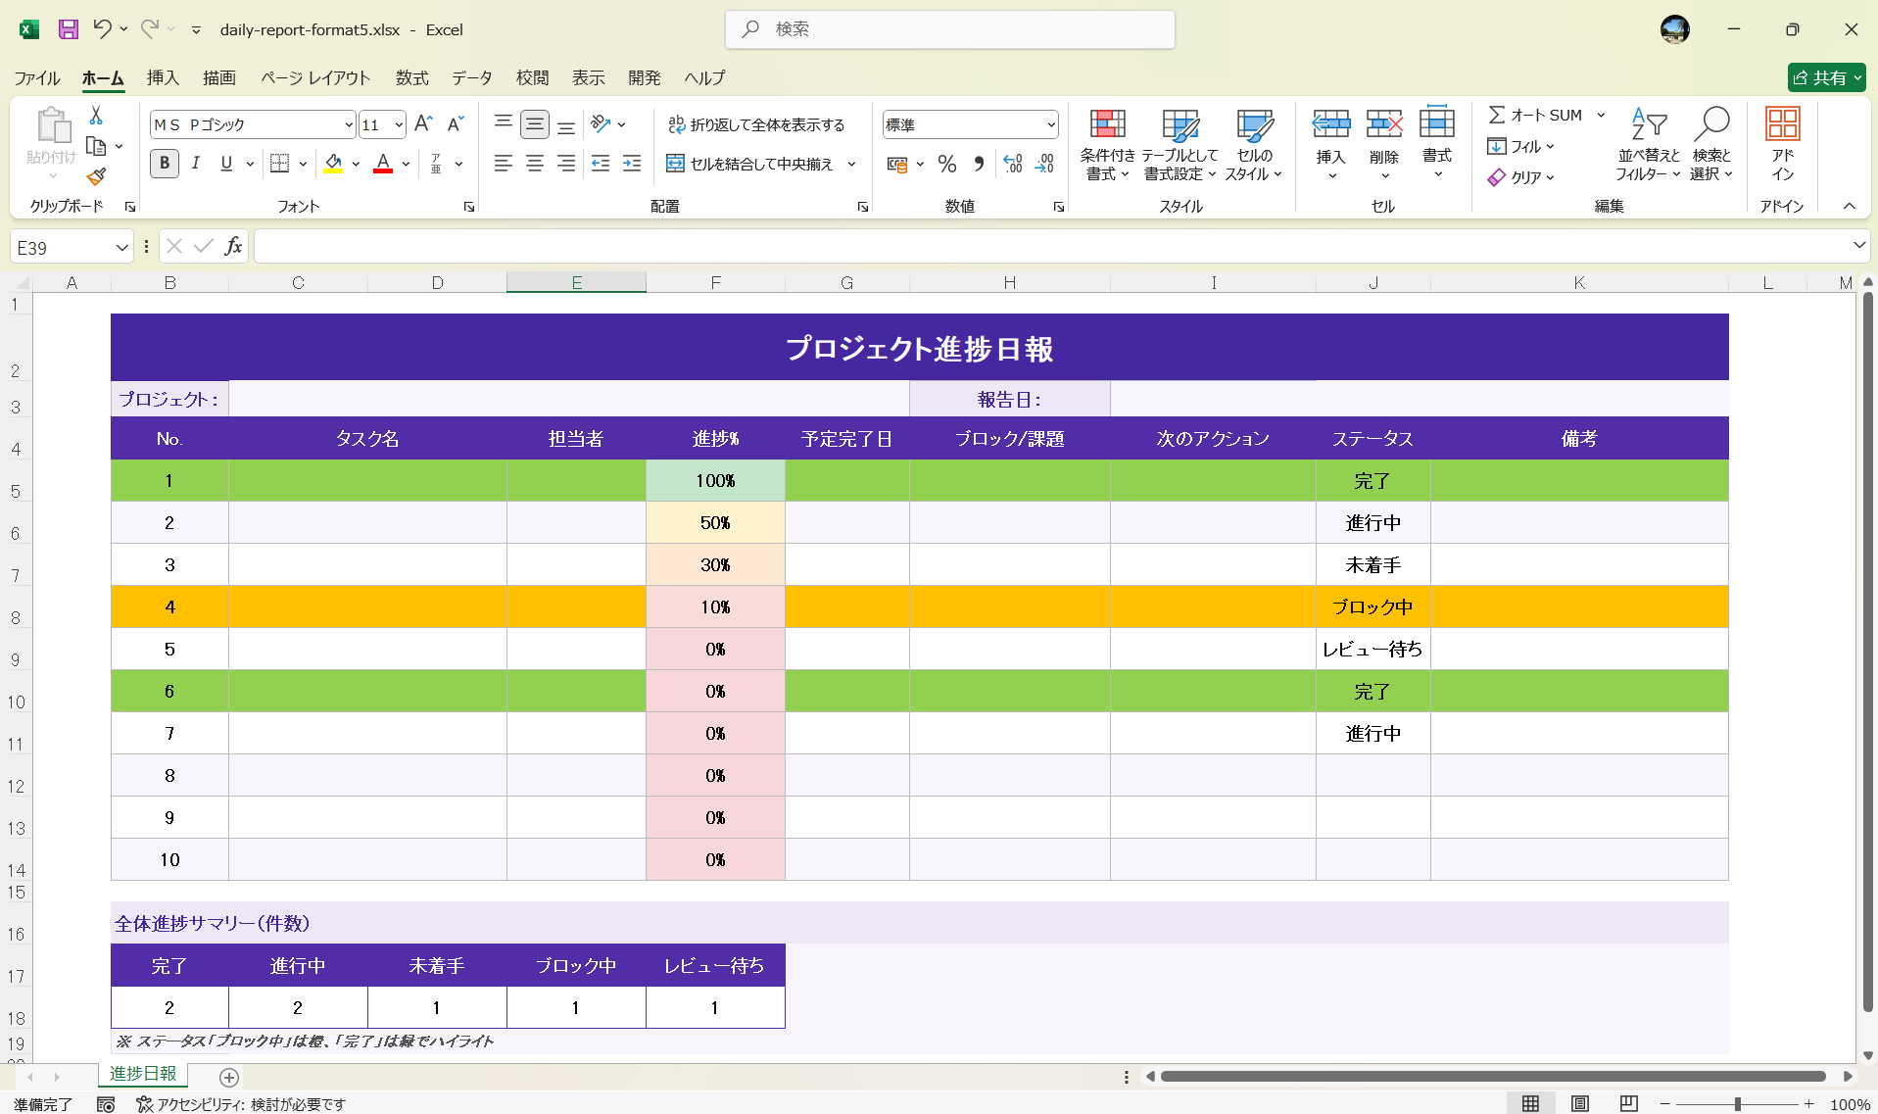The width and height of the screenshot is (1878, 1114).
Task: Select the 進捗日報 sheet tab
Action: tap(143, 1074)
